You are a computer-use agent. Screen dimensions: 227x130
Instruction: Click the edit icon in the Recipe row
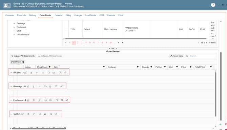click(x=26, y=72)
